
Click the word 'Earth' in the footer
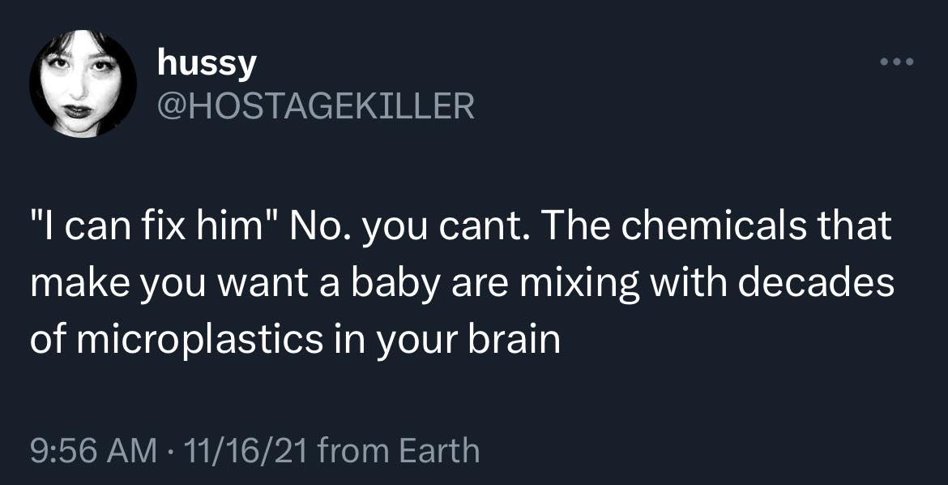click(x=442, y=449)
